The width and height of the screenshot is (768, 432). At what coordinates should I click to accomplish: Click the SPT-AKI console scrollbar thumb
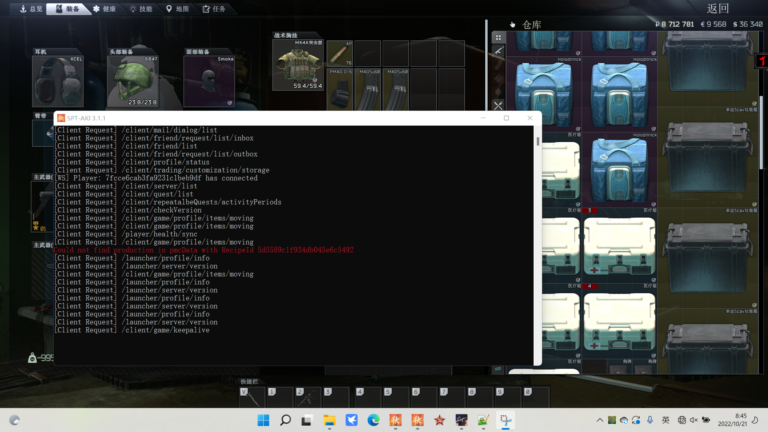click(x=538, y=141)
